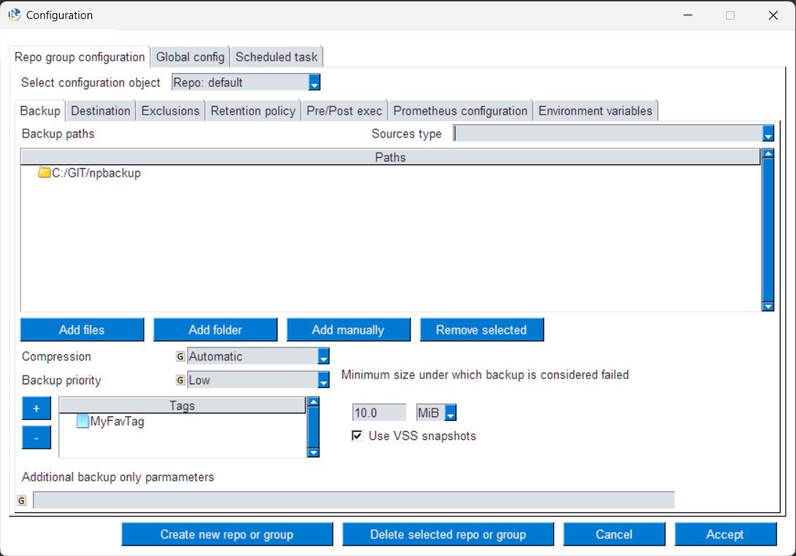This screenshot has width=796, height=556.
Task: Focus the minimum backup size field showing 10.0
Action: [x=379, y=413]
